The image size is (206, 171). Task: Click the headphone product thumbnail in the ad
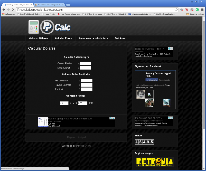tap(43, 122)
